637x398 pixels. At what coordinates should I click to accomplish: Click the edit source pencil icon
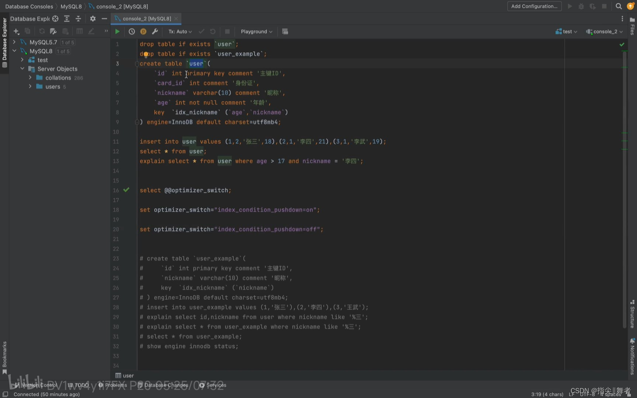tap(91, 31)
